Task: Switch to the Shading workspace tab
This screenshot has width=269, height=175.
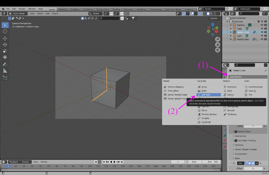Action: [x=116, y=9]
